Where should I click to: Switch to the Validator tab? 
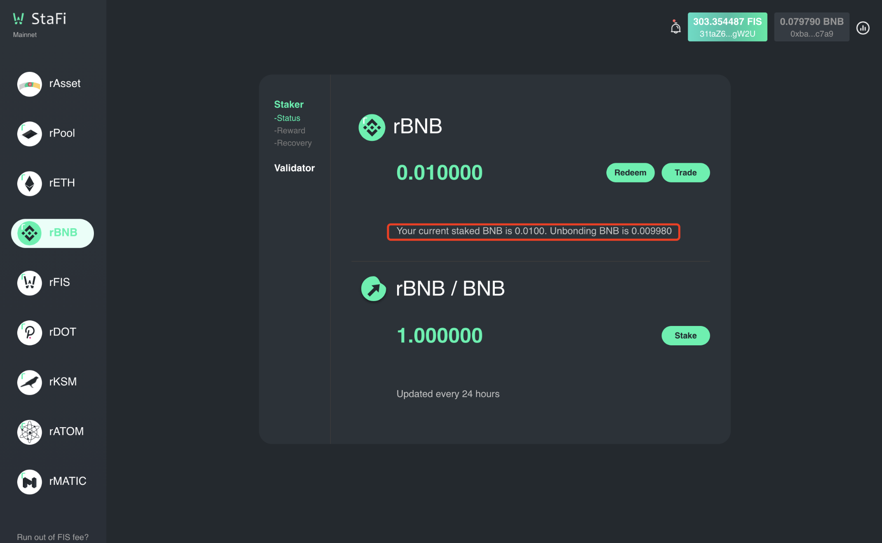(x=294, y=168)
